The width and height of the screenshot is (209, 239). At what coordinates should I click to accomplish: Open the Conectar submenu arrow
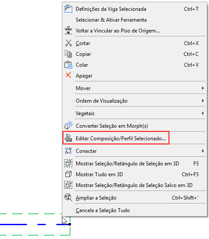[x=203, y=151]
